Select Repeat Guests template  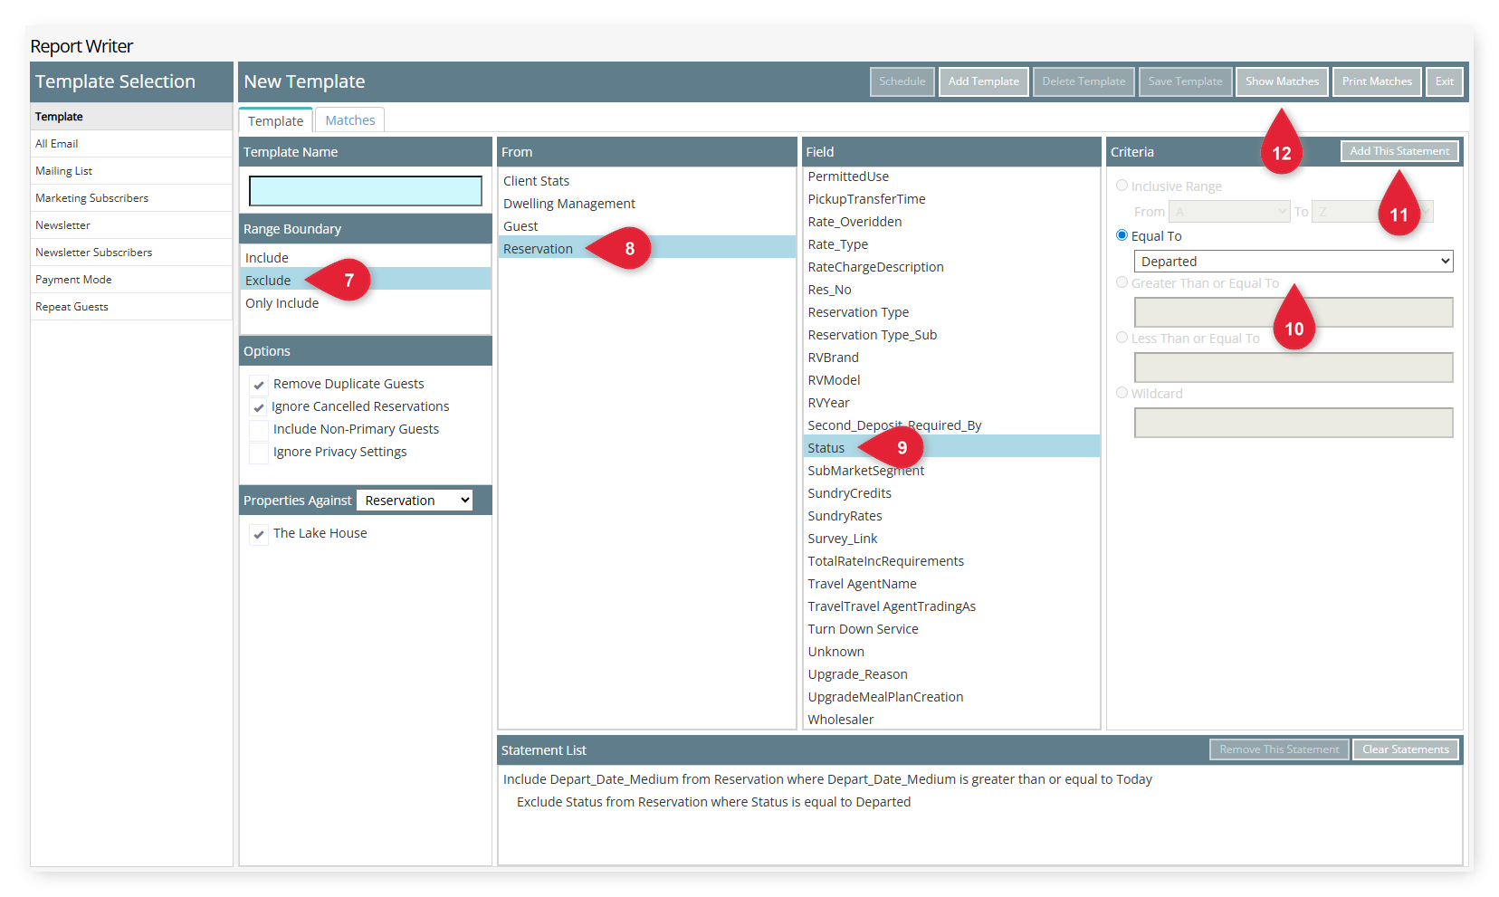click(131, 307)
